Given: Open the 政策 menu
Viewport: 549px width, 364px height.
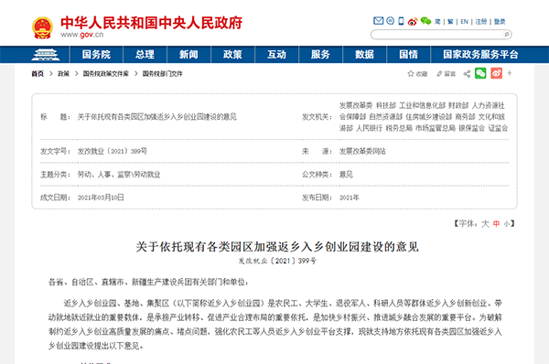Looking at the screenshot, I should tap(232, 55).
